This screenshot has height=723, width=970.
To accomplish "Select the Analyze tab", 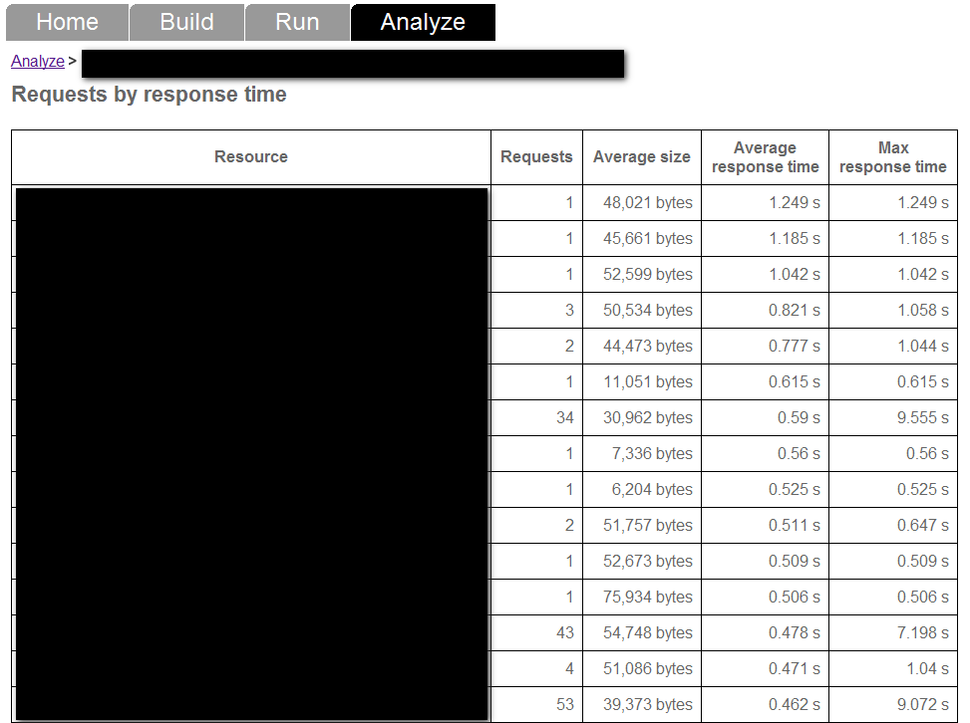I will click(x=423, y=22).
